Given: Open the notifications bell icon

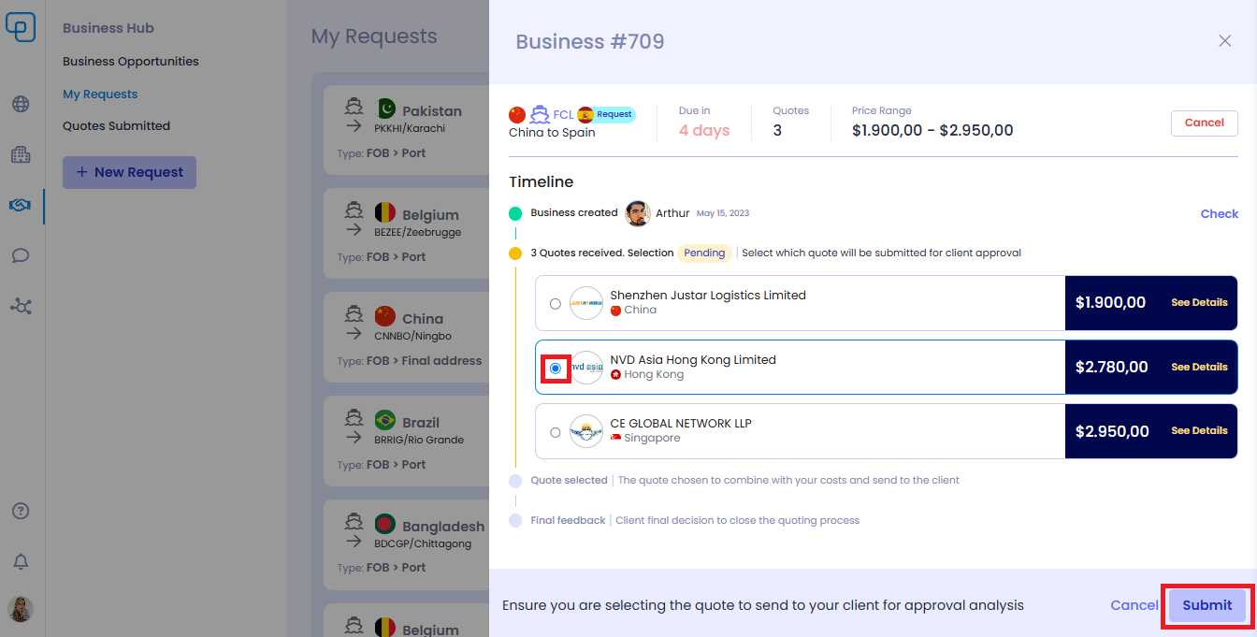Looking at the screenshot, I should click(x=21, y=561).
